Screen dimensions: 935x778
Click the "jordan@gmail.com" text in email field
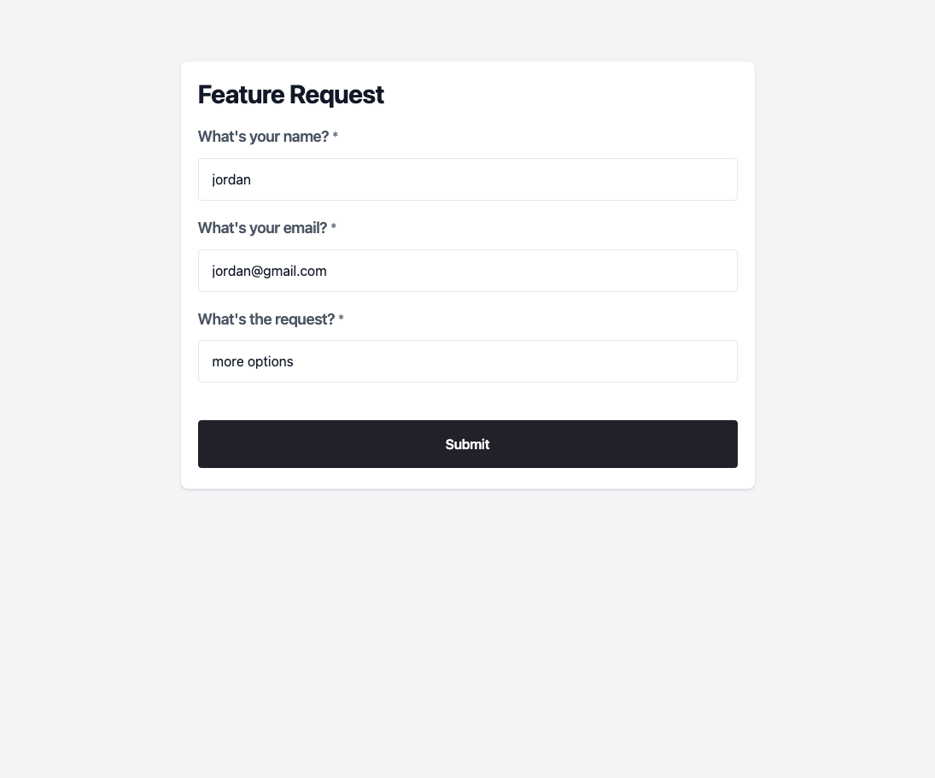269,271
